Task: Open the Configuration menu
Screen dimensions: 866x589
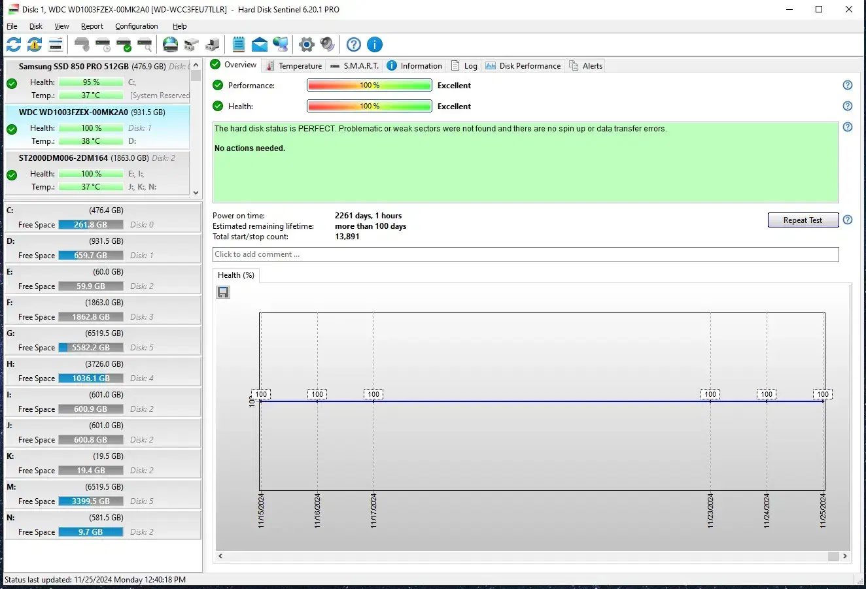Action: 136,26
